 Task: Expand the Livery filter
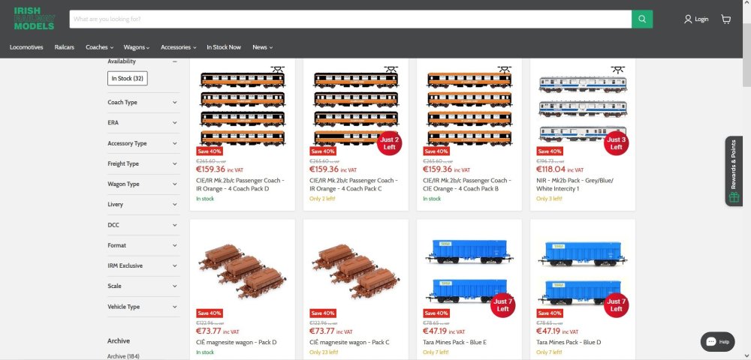[143, 204]
